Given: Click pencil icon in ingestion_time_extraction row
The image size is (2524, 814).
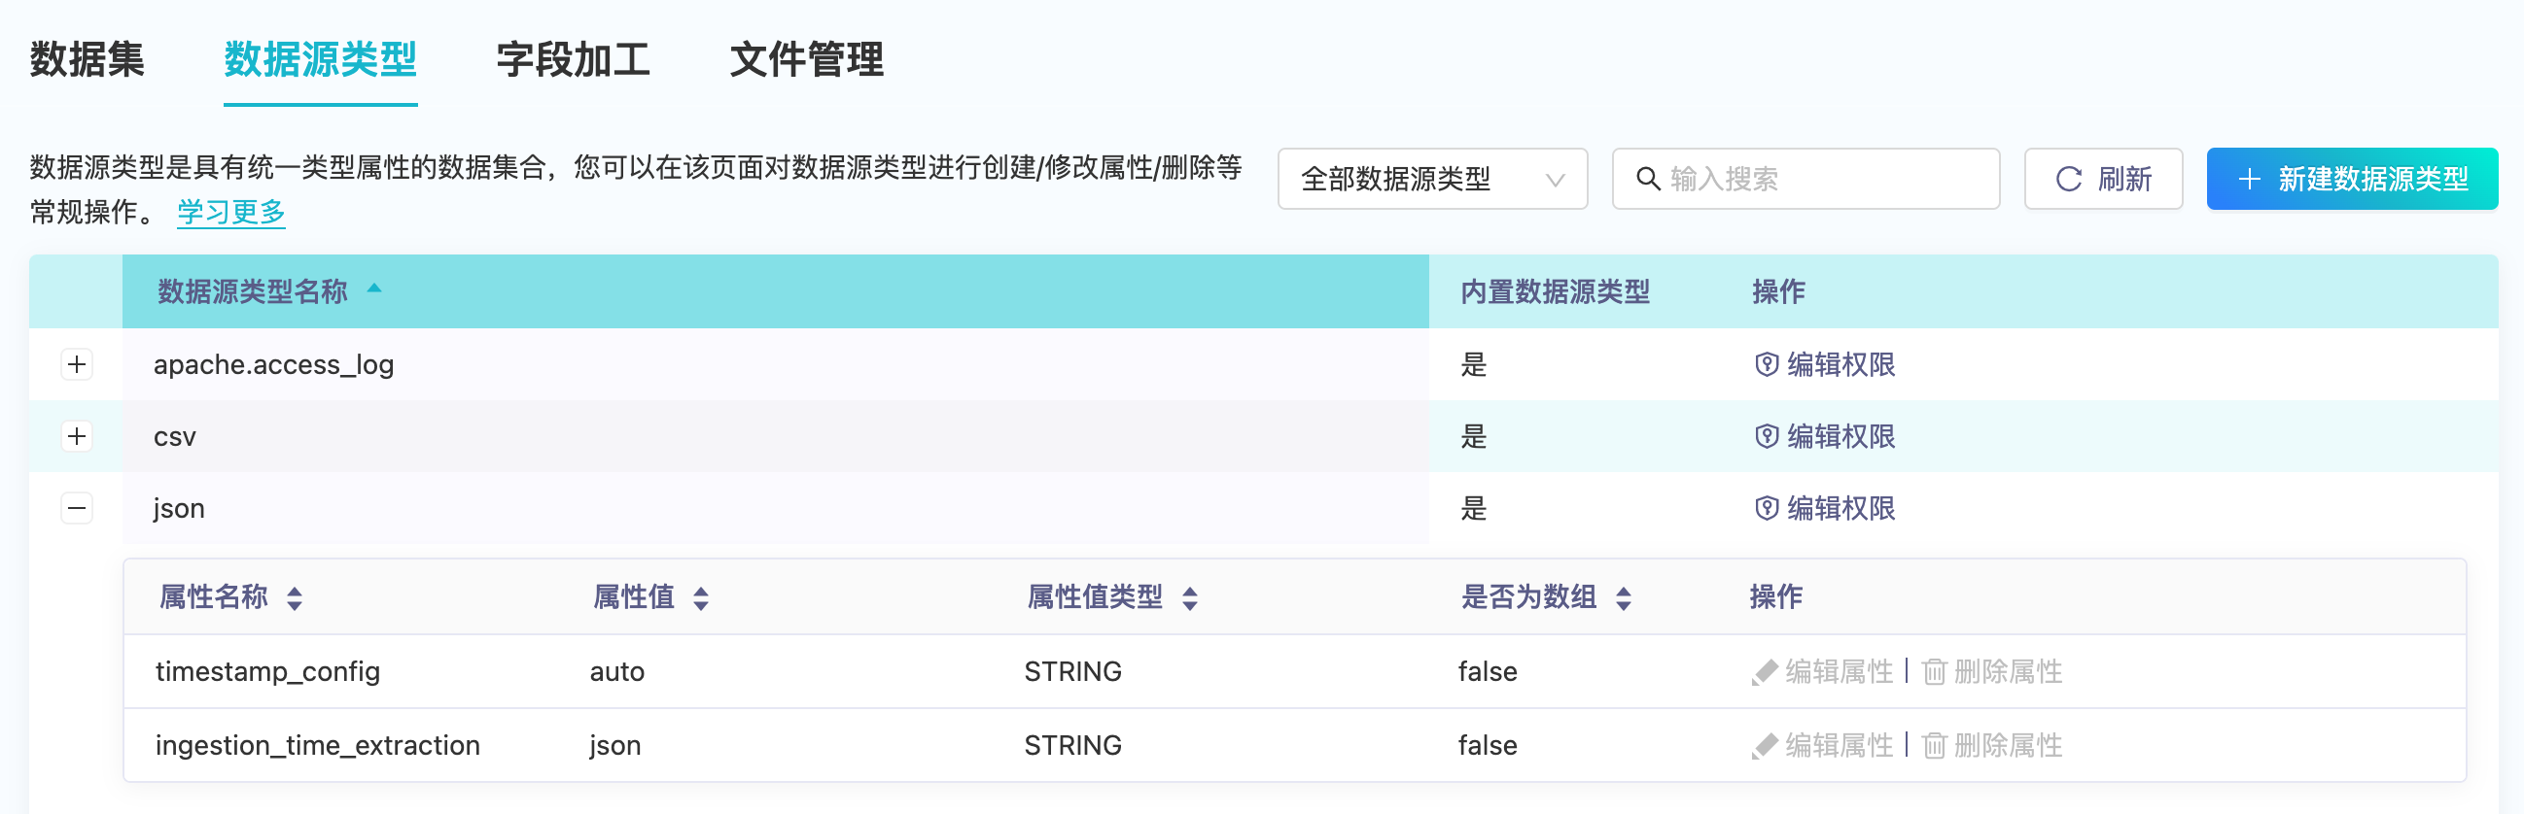Looking at the screenshot, I should [x=1764, y=747].
